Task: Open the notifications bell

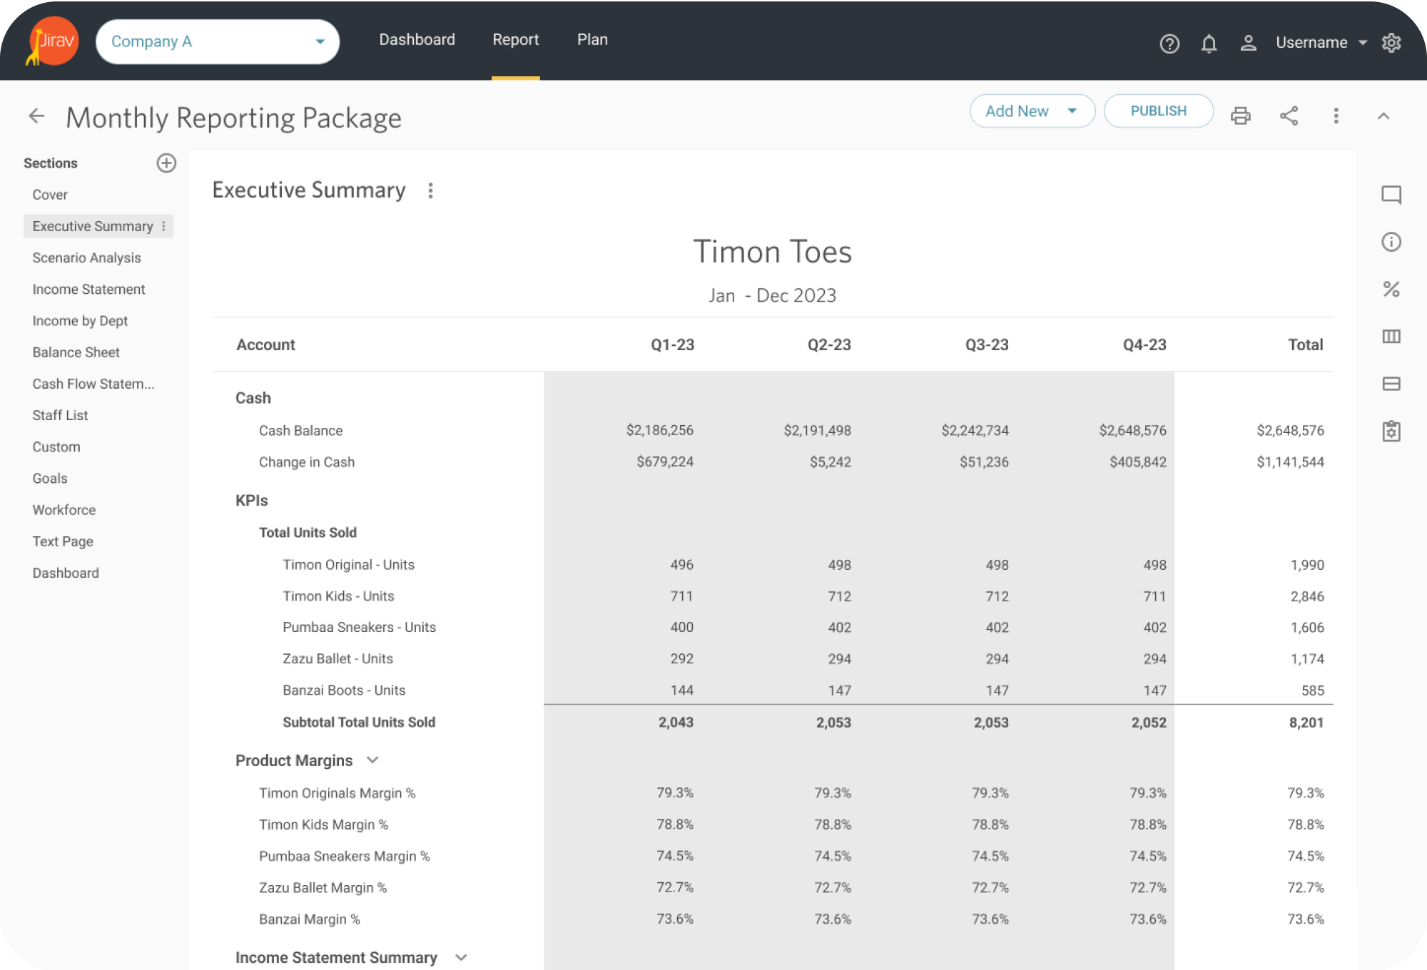Action: tap(1209, 44)
